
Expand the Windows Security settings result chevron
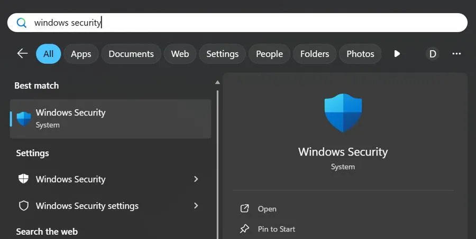[196, 179]
